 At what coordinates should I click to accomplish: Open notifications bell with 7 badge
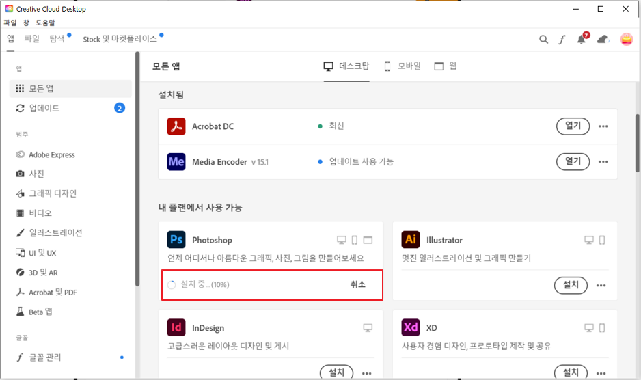(582, 39)
